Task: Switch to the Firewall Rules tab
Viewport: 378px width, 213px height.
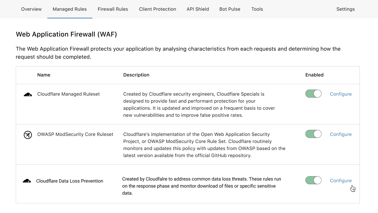Action: [113, 9]
